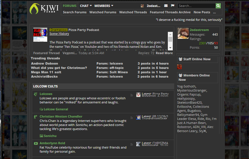Open Yog-Sothoth in members online list
249x159 pixels.
pyautogui.click(x=186, y=86)
